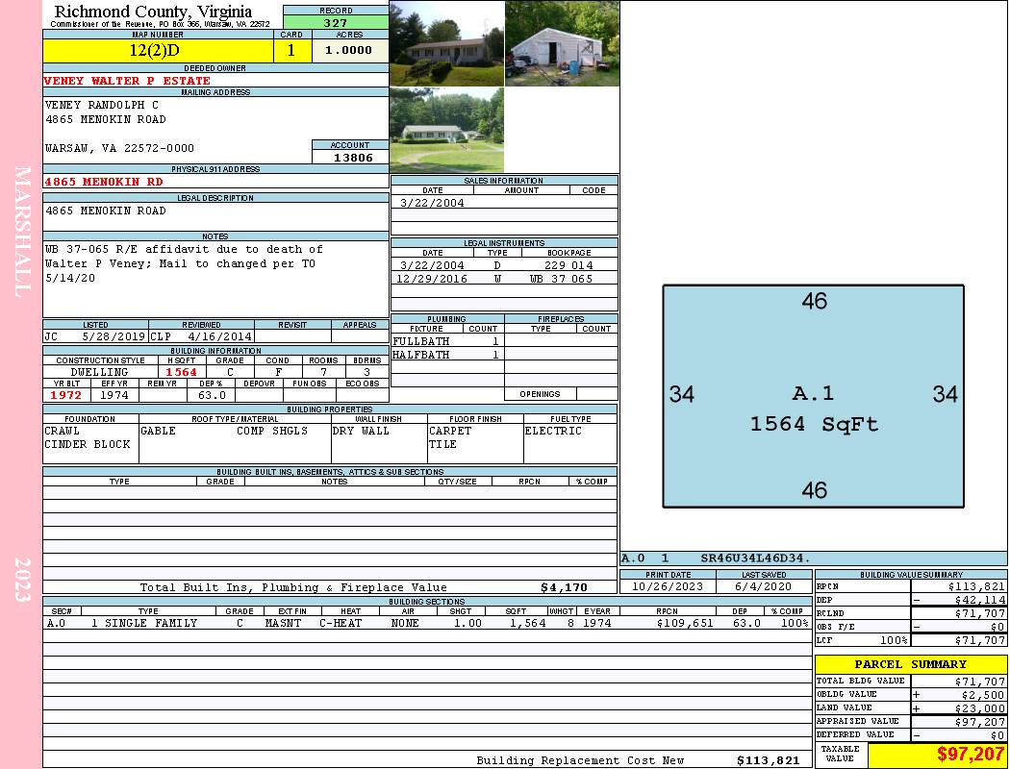Screen dimensions: 1010x769
Task: Click the yellow PARCEL SUMMARY header
Action: (910, 664)
